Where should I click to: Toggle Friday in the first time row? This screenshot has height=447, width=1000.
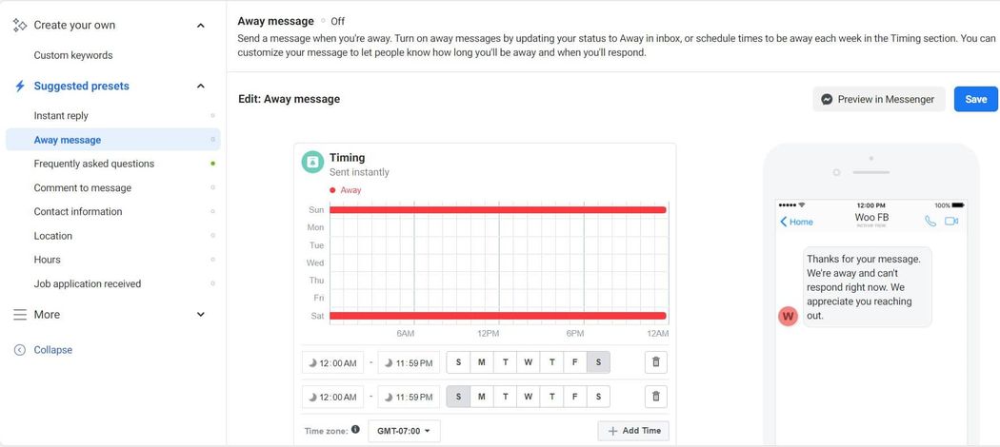point(575,362)
